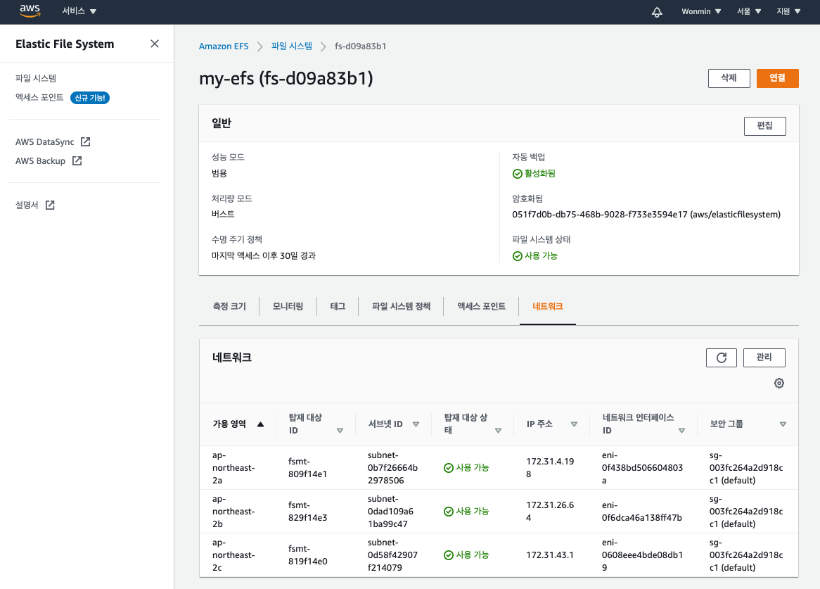Switch to the 모니터링 tab
820x589 pixels.
tap(288, 307)
